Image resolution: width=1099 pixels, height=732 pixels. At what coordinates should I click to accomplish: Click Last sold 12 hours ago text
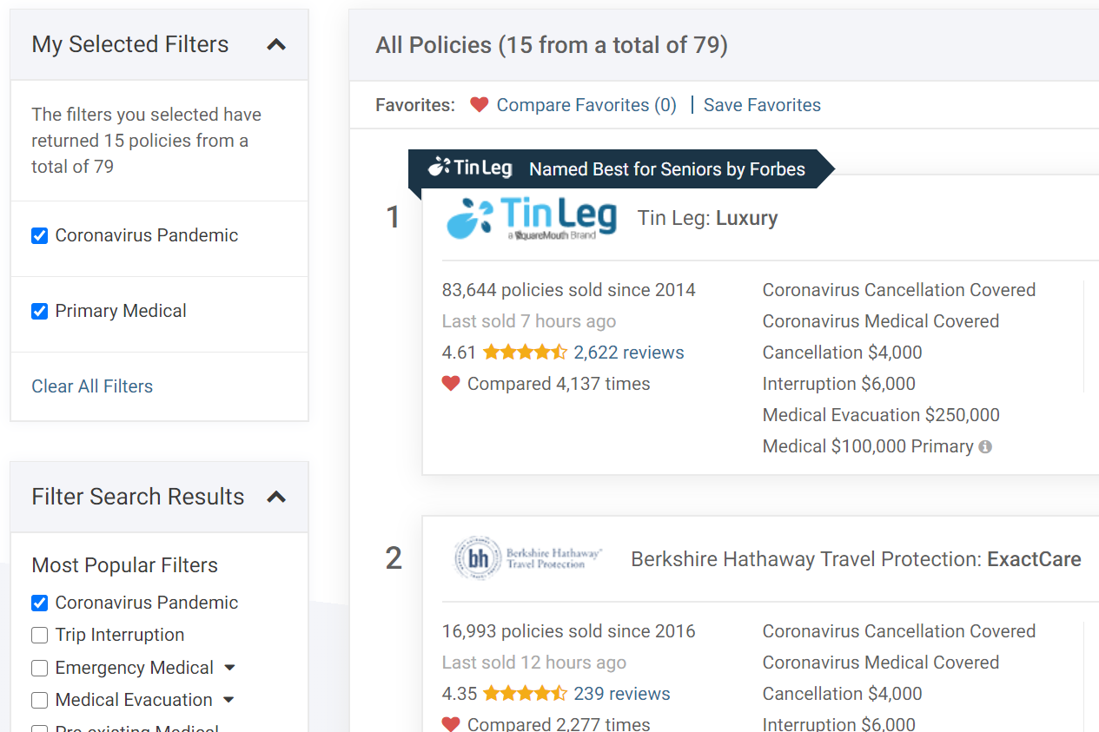point(534,663)
